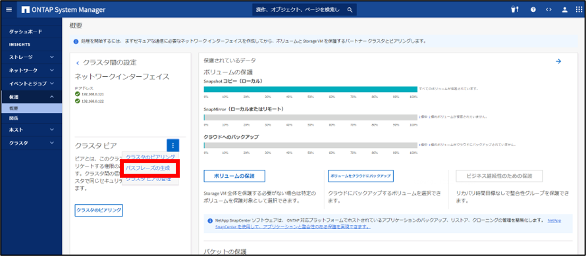Screen dimensions: 586x256
Task: Choose クラスタのピアリング in the dropdown menu
Action: tap(150, 157)
